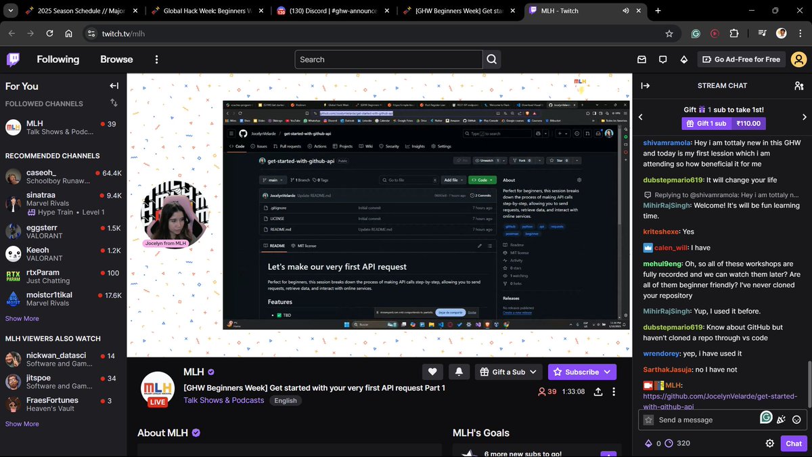Expand the Subscribe dropdown button
The height and width of the screenshot is (457, 812).
pyautogui.click(x=608, y=372)
